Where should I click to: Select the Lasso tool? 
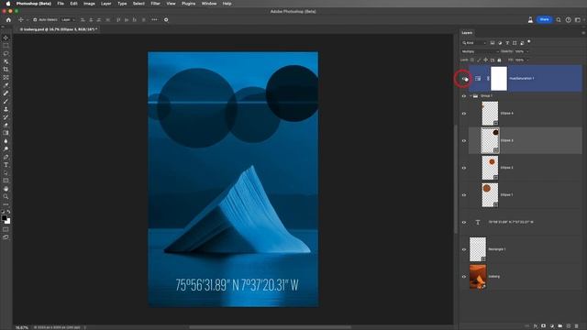coord(6,53)
